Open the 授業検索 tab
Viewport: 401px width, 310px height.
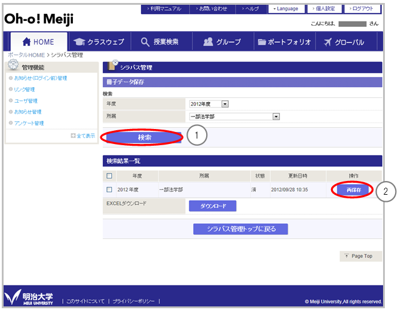click(161, 42)
